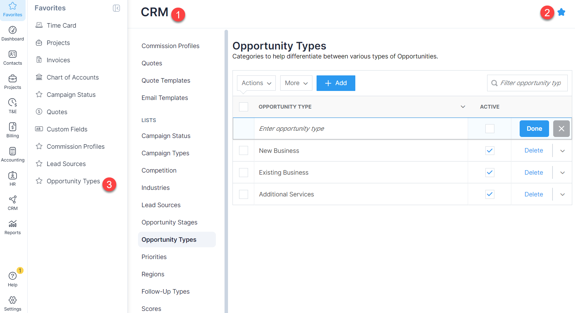Open Projects from Favorites list

58,43
